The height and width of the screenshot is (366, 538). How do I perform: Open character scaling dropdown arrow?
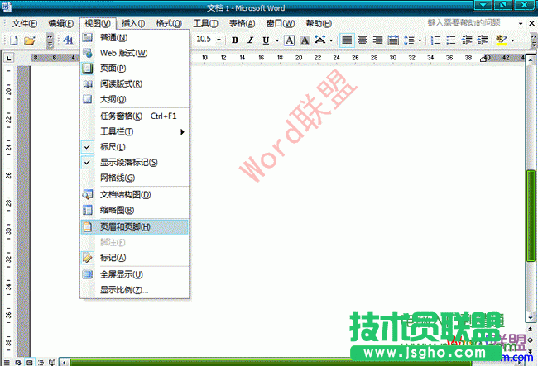(331, 40)
